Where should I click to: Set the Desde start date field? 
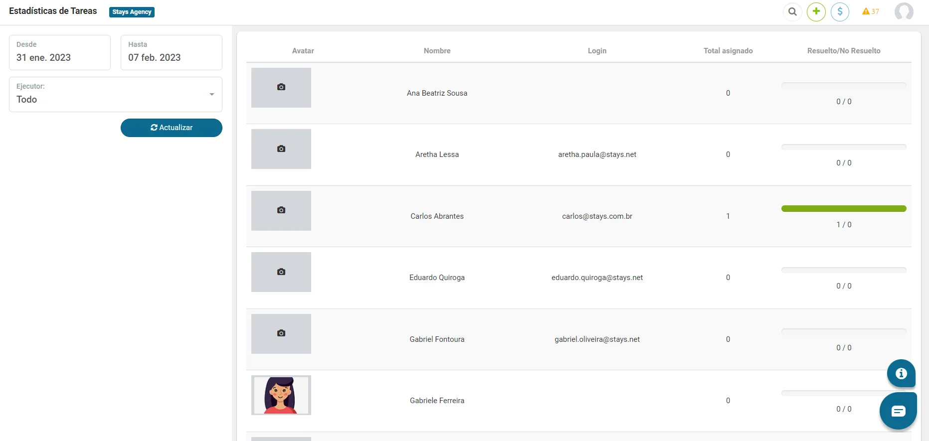pyautogui.click(x=60, y=52)
